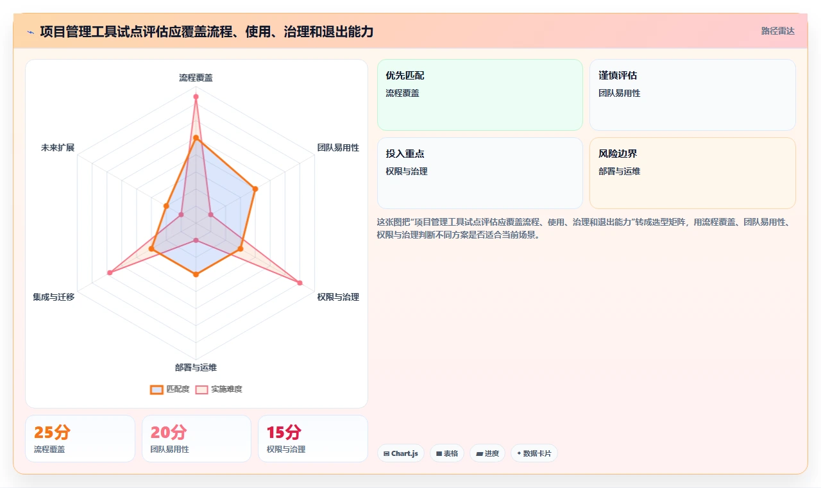Click the 25分 score card
Image resolution: width=821 pixels, height=488 pixels.
coord(80,439)
